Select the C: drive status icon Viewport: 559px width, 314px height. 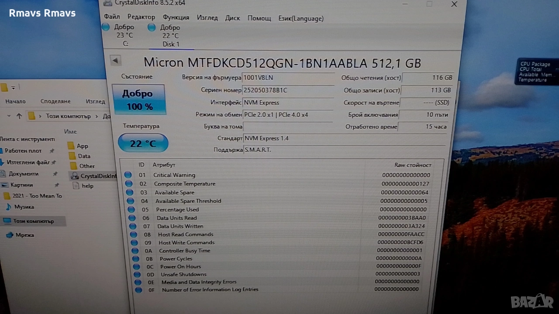coord(106,27)
